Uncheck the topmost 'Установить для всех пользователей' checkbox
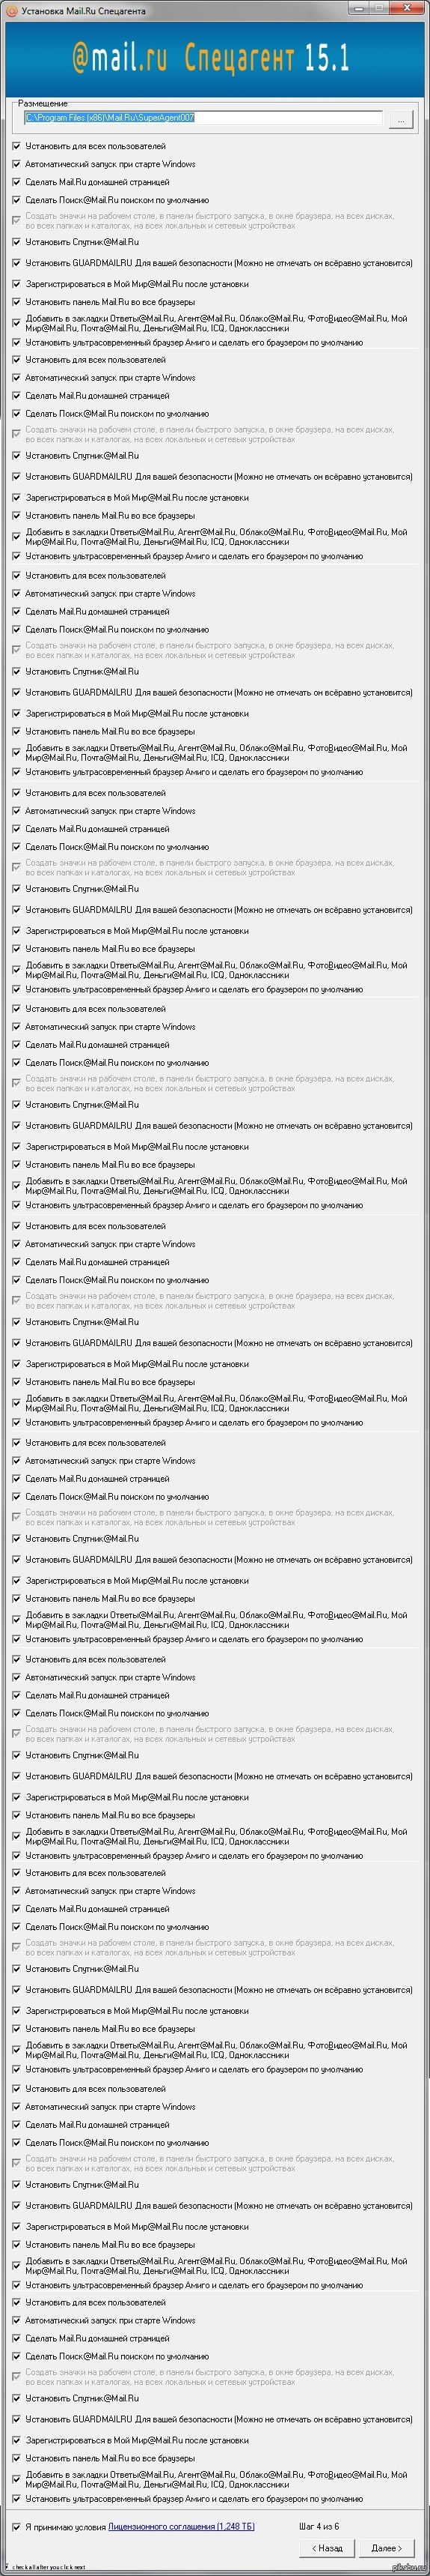Viewport: 430px width, 2576px height. click(16, 146)
